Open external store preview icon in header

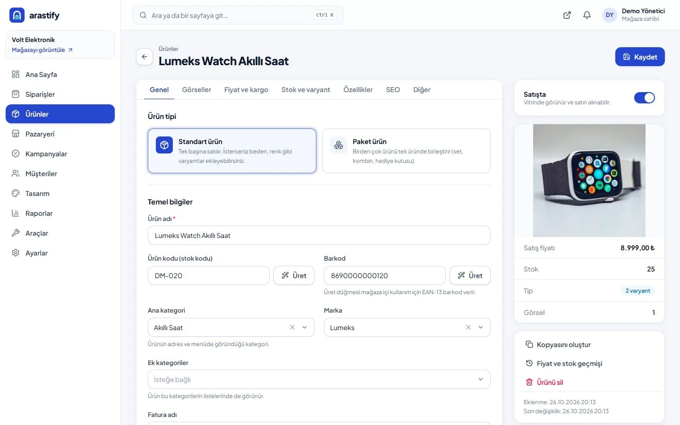567,15
